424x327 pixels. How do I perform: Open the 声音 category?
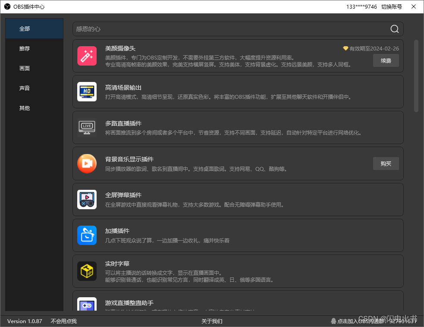coord(35,88)
